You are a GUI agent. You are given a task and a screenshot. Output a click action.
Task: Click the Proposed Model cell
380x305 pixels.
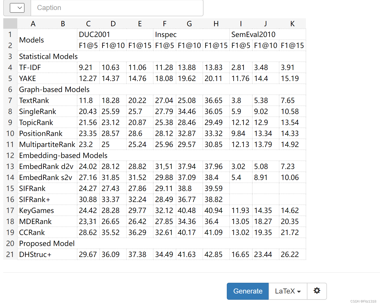point(161,243)
